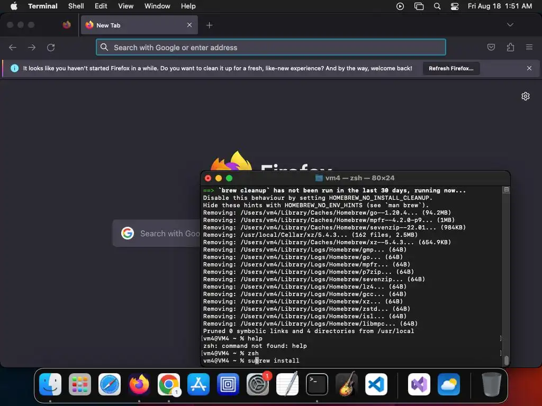
Task: Open Launchpad from the dock
Action: point(80,384)
